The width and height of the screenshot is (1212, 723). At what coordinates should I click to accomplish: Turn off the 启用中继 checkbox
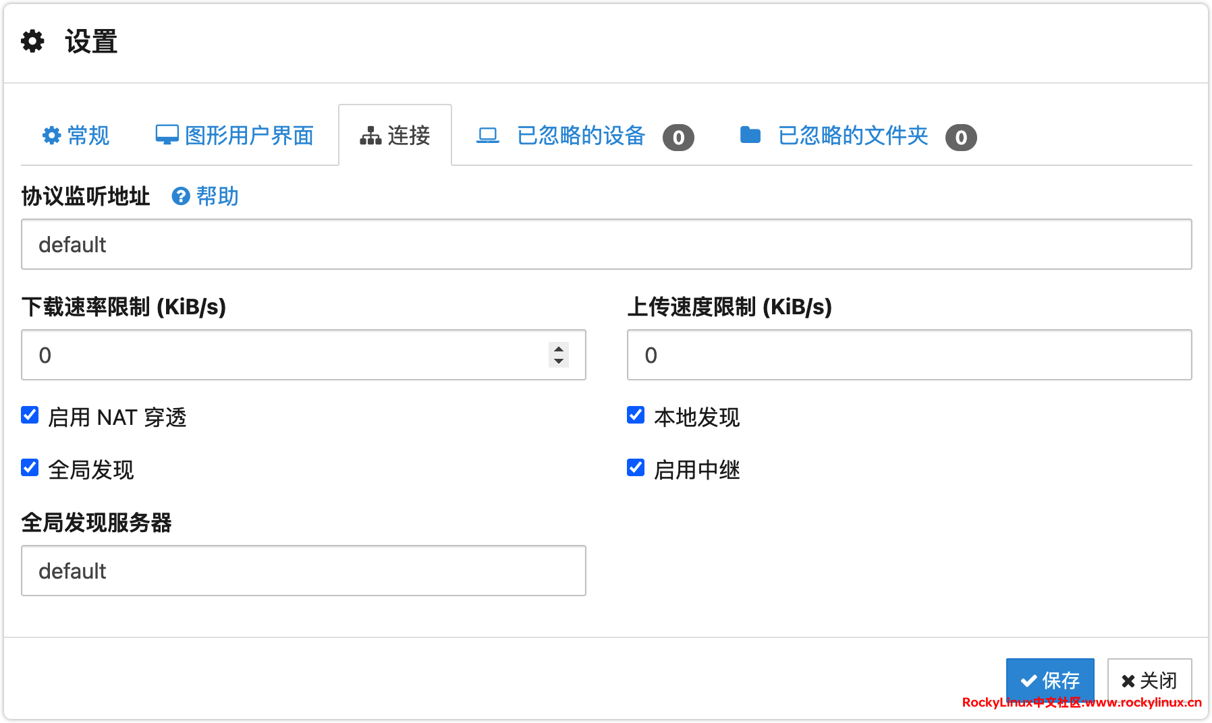coord(636,467)
